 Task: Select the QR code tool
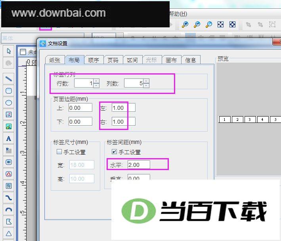coord(9,186)
